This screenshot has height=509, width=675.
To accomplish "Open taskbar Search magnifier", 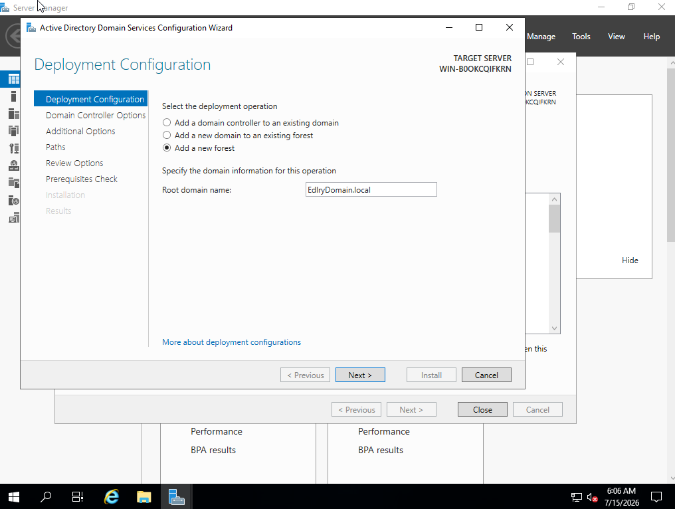I will (46, 497).
